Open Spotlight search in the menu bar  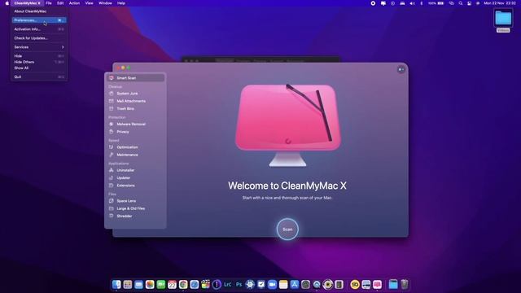tap(461, 3)
